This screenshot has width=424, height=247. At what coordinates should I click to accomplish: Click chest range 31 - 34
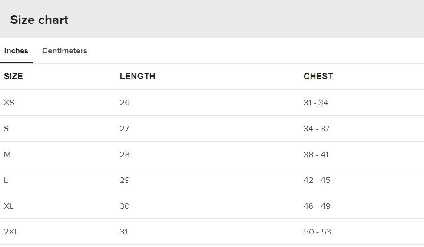coord(316,103)
